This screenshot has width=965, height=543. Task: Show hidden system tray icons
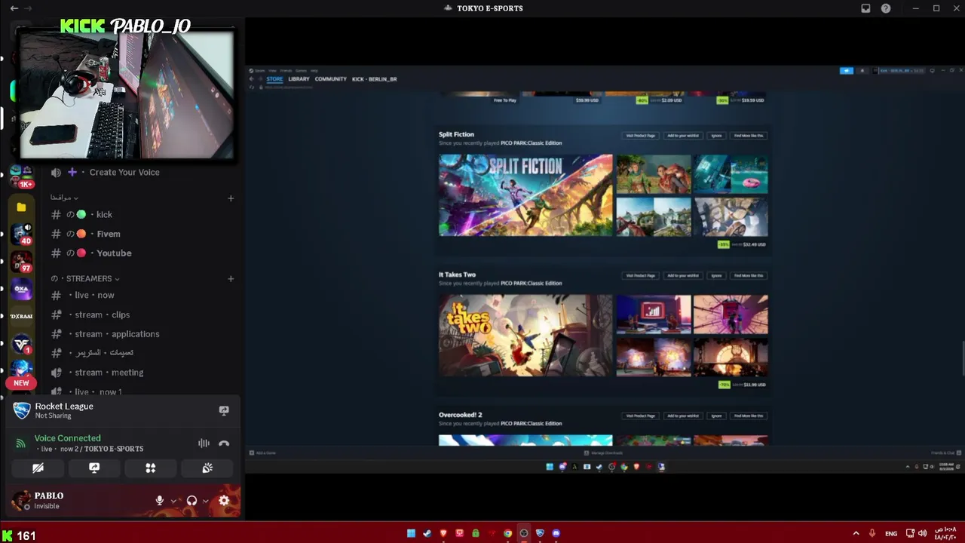click(856, 533)
